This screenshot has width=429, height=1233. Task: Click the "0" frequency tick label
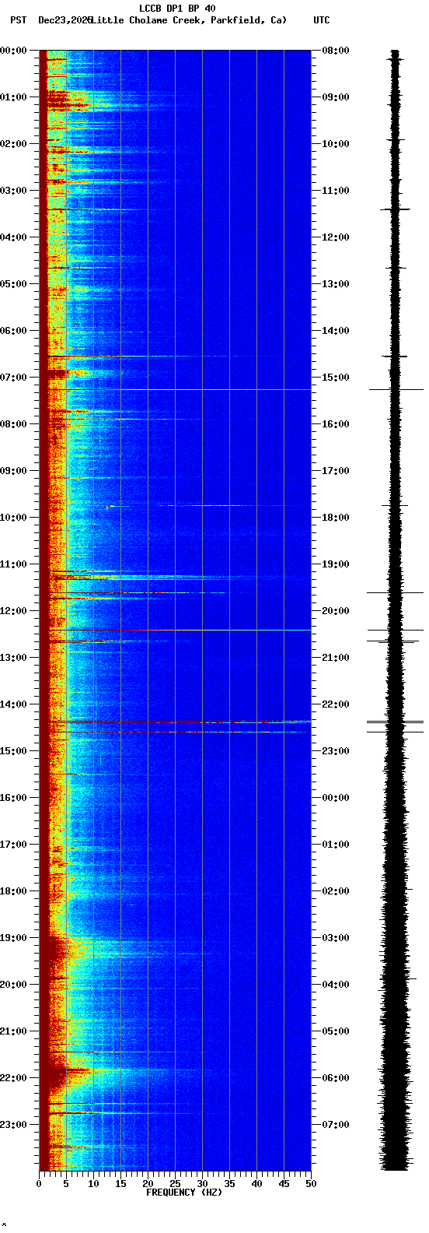pyautogui.click(x=39, y=1184)
